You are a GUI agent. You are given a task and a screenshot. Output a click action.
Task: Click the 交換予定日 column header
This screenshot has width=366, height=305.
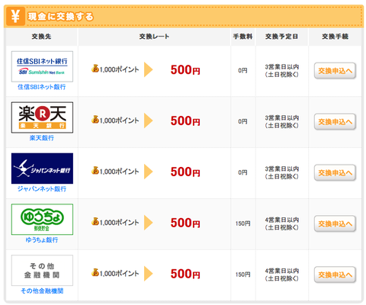[281, 37]
